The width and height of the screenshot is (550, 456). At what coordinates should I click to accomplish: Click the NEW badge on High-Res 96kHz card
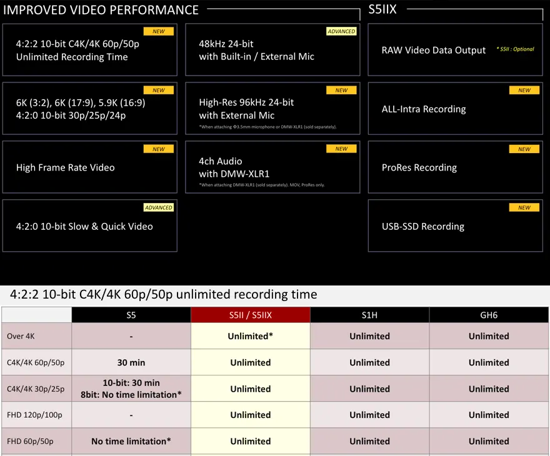tap(341, 90)
